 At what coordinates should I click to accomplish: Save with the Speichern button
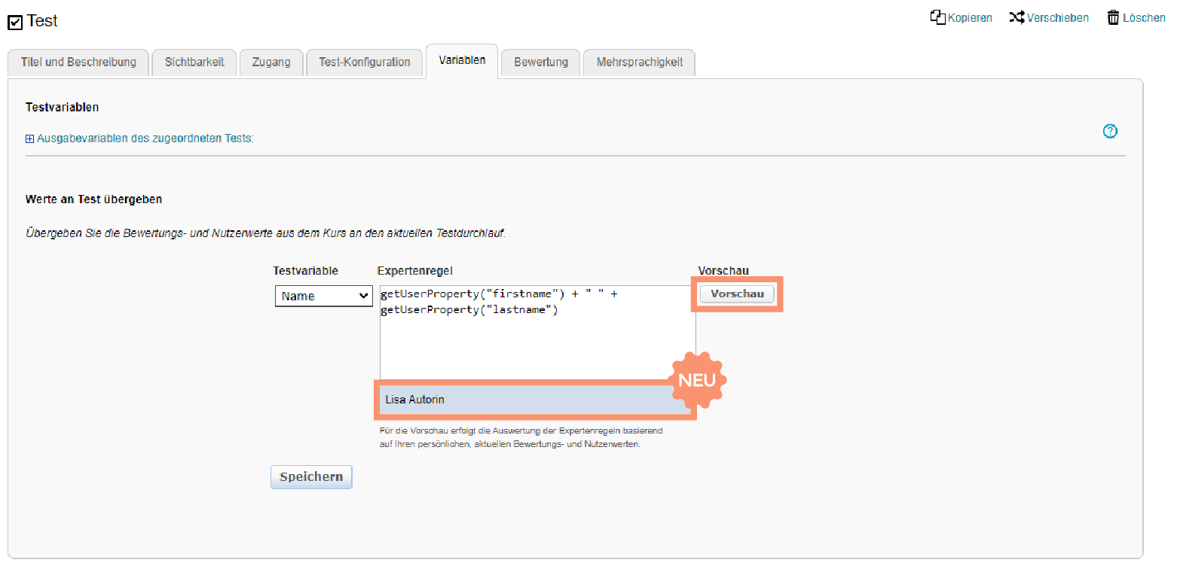311,477
